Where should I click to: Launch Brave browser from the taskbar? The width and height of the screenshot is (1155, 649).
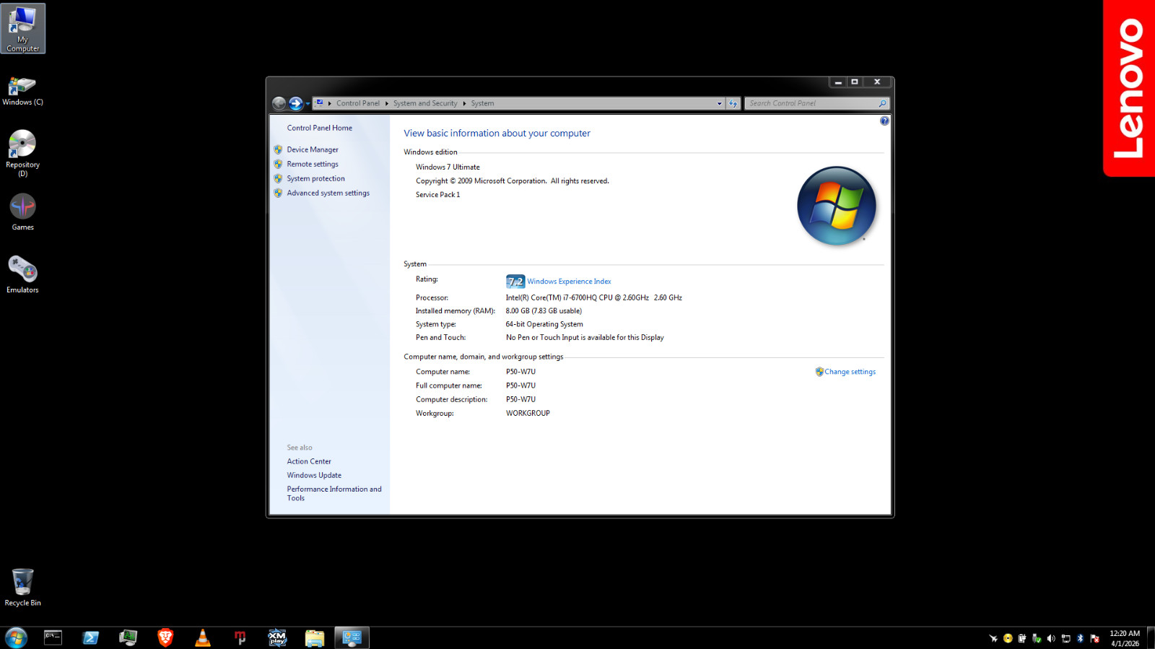point(165,637)
